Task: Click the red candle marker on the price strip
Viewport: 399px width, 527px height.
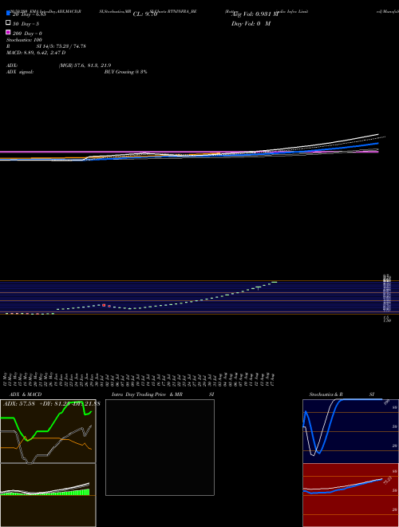Action: (x=104, y=305)
